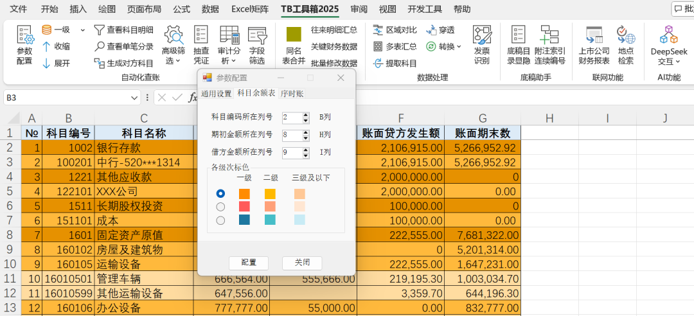Open 参数配置 settings in ribbon
This screenshot has height=316, width=694.
25,45
